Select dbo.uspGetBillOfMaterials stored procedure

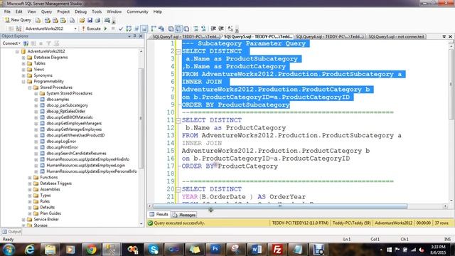tap(70, 117)
